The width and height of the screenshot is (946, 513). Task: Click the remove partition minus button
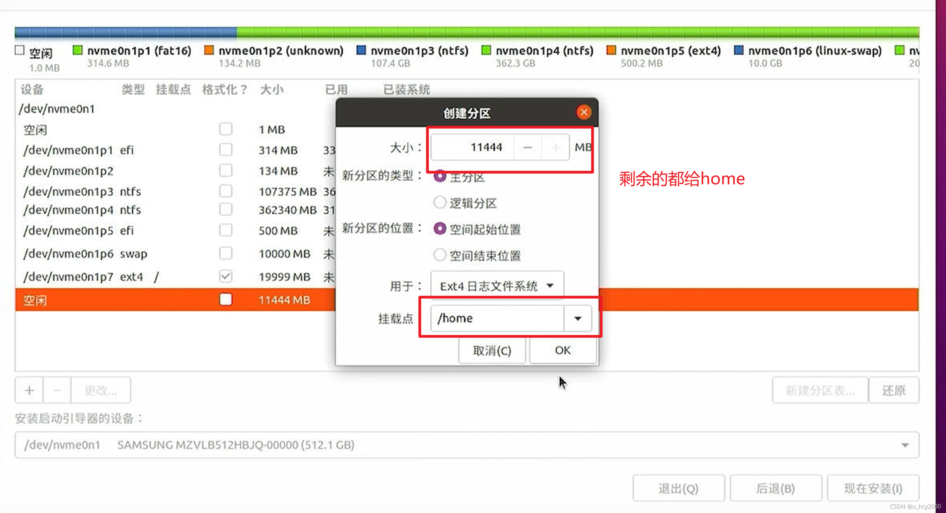tap(57, 390)
